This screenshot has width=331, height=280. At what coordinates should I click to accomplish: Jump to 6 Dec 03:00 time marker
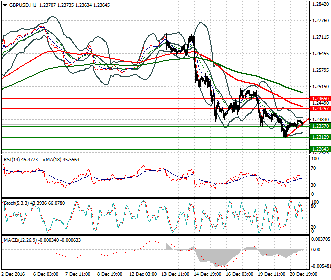pyautogui.click(x=46, y=274)
